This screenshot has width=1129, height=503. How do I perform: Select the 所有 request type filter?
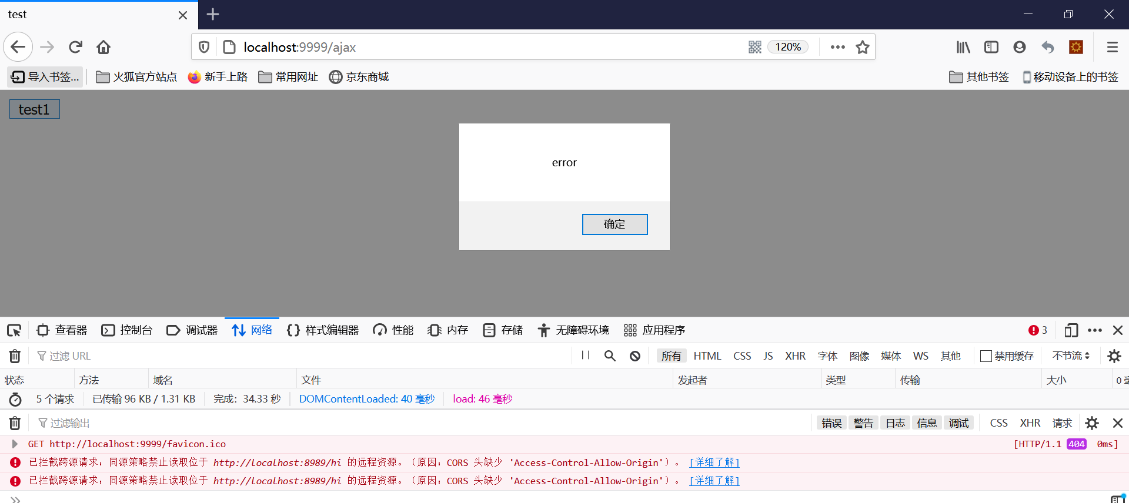(672, 356)
